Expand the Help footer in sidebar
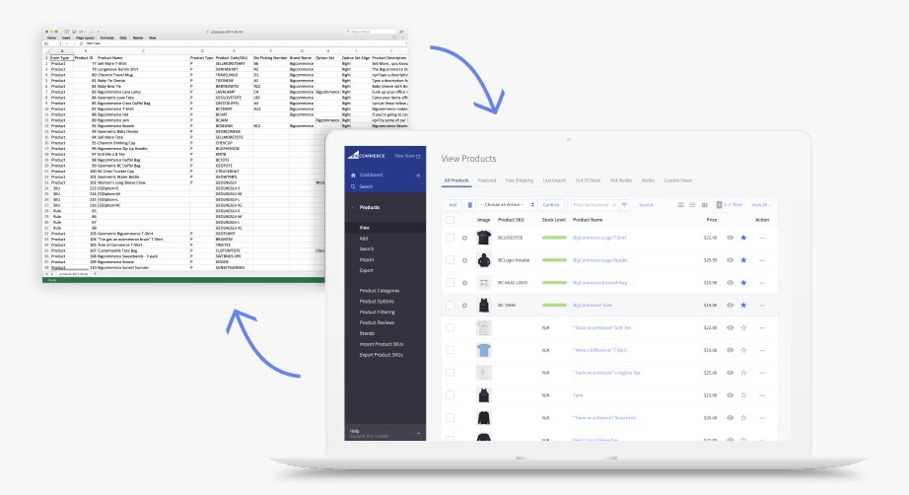Viewport: 909px width, 495px height. (418, 433)
